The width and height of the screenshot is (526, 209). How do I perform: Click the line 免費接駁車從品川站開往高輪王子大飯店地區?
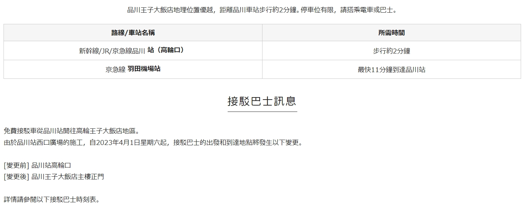[72, 131]
